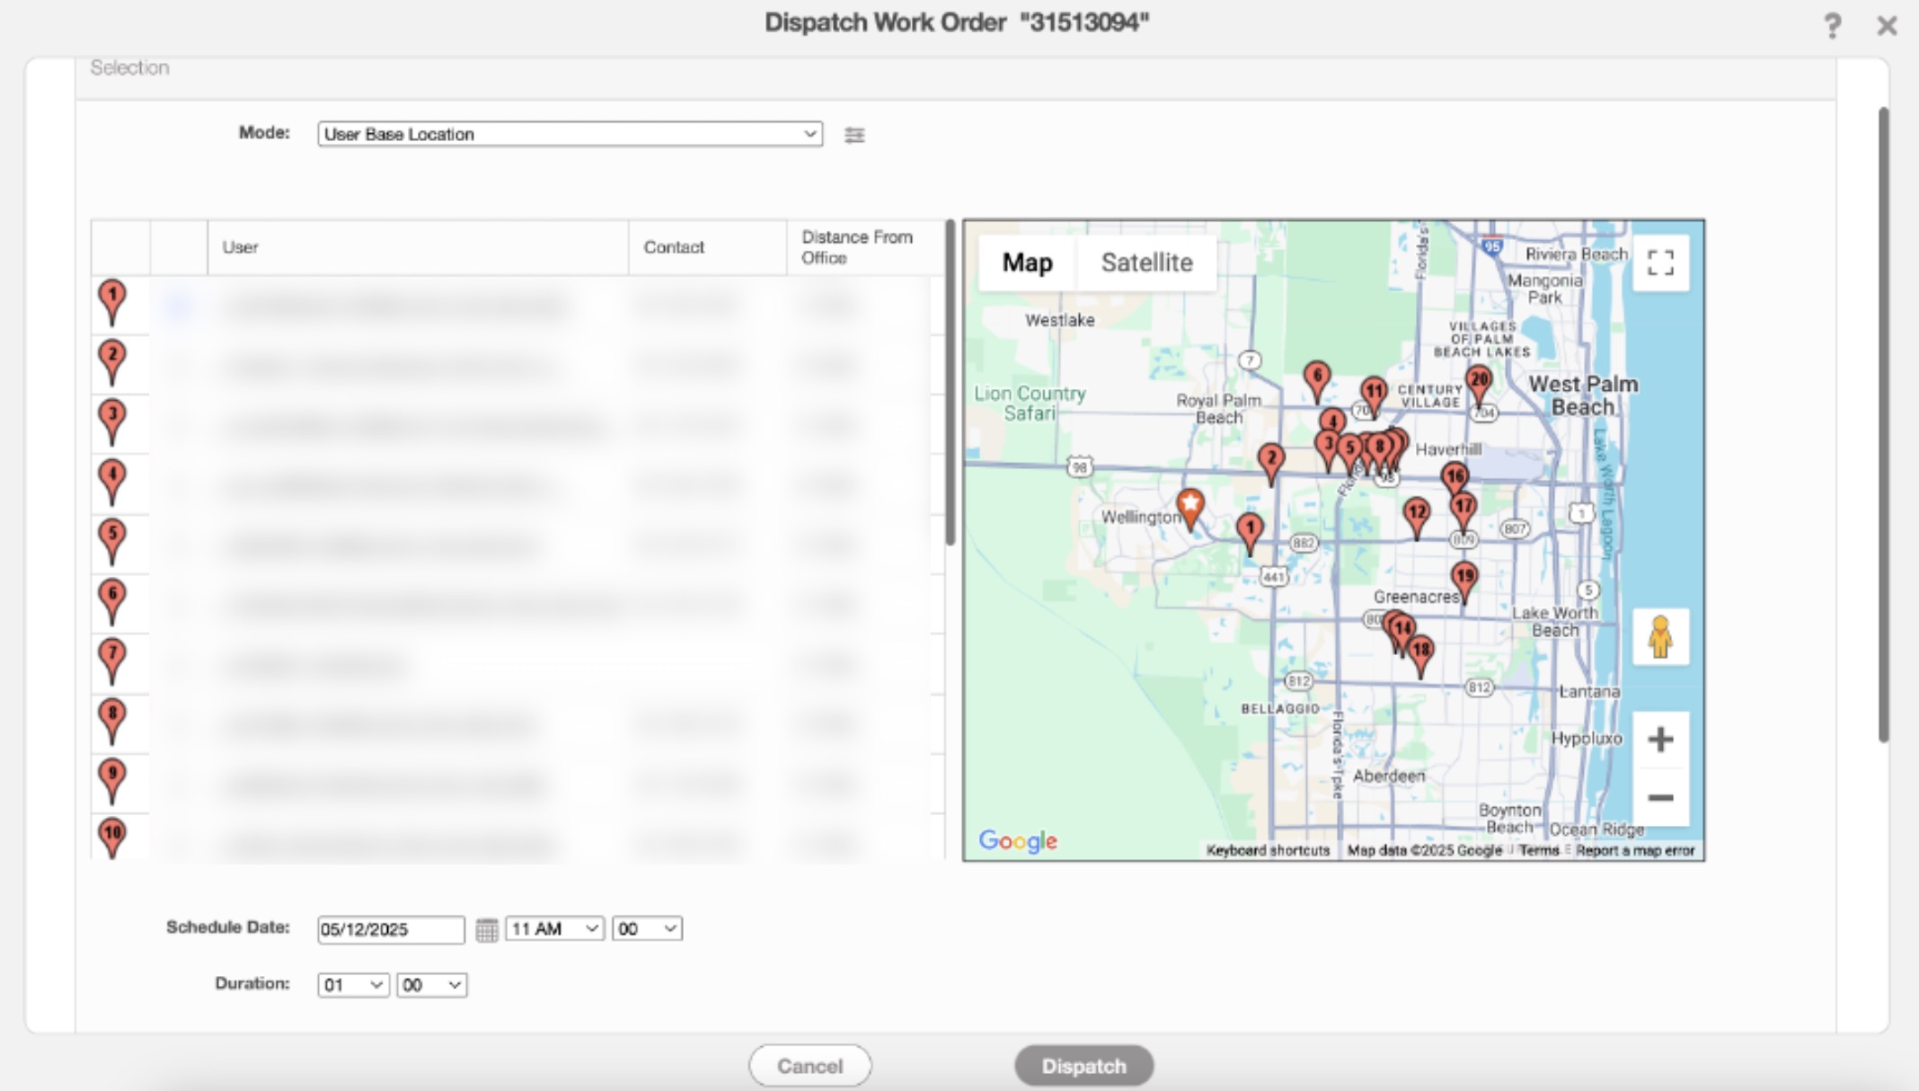Open the schedule date calendar picker
Screen dimensions: 1919x1091
pyautogui.click(x=486, y=929)
